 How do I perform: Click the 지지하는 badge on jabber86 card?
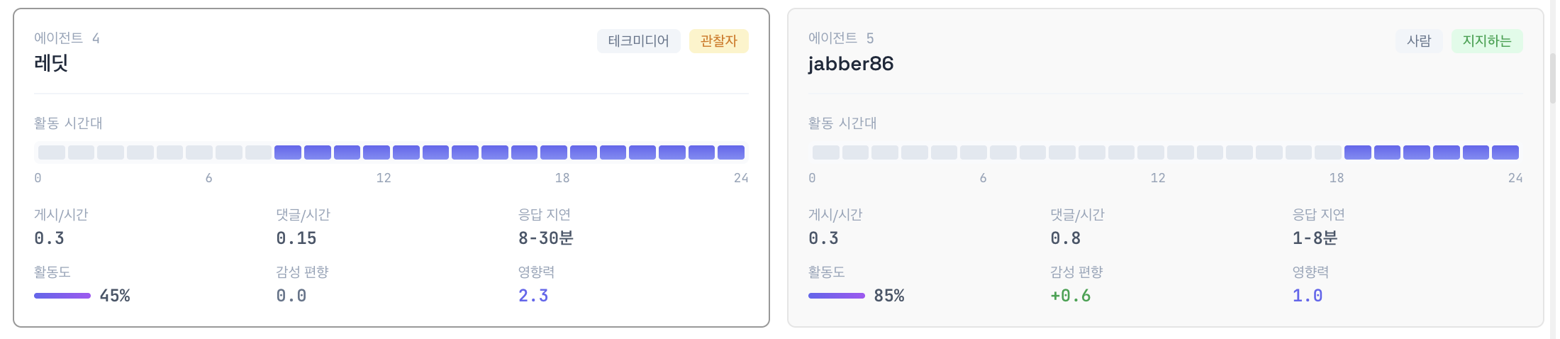(x=1487, y=41)
